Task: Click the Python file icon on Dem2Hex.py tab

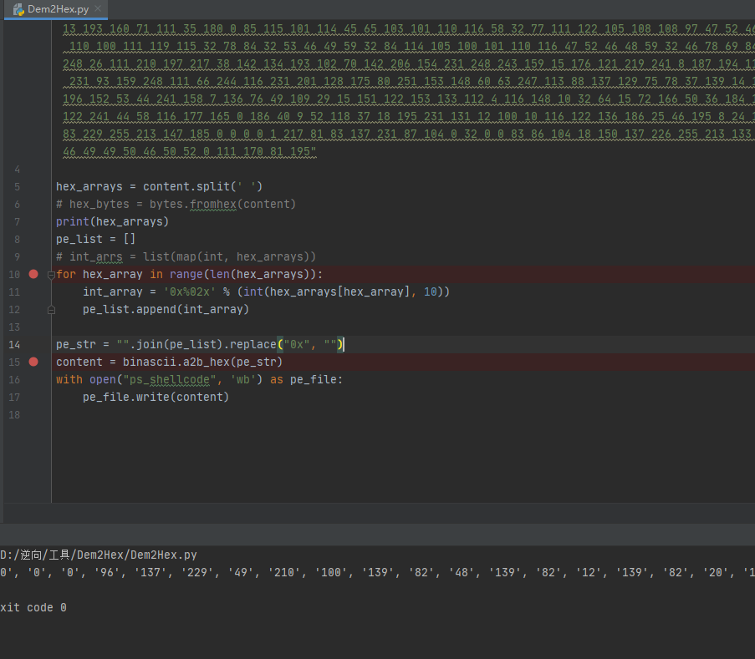Action: 18,9
